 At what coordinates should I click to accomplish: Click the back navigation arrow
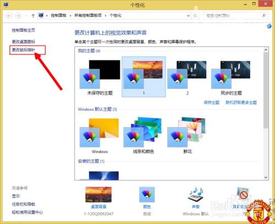coord(9,16)
